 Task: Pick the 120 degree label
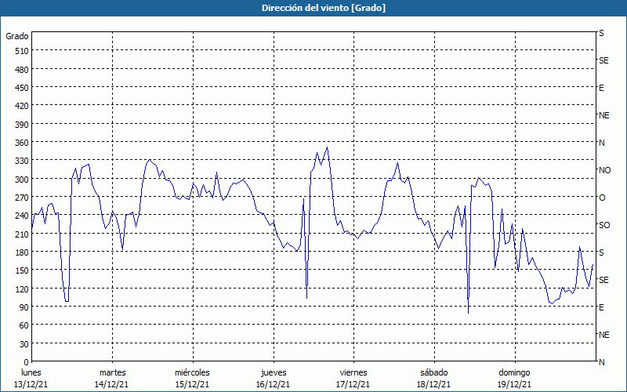point(22,289)
